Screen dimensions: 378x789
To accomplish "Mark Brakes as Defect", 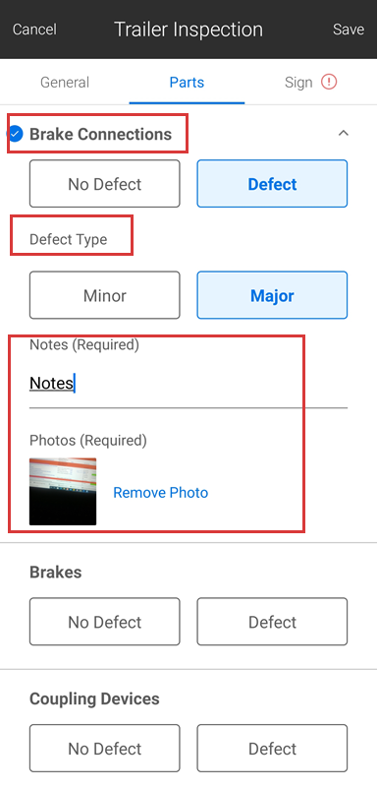I will click(272, 622).
